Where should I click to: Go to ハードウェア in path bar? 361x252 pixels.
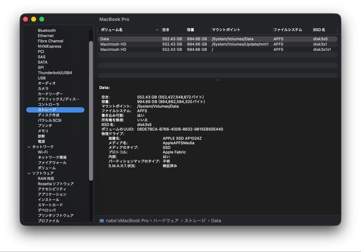click(166, 221)
